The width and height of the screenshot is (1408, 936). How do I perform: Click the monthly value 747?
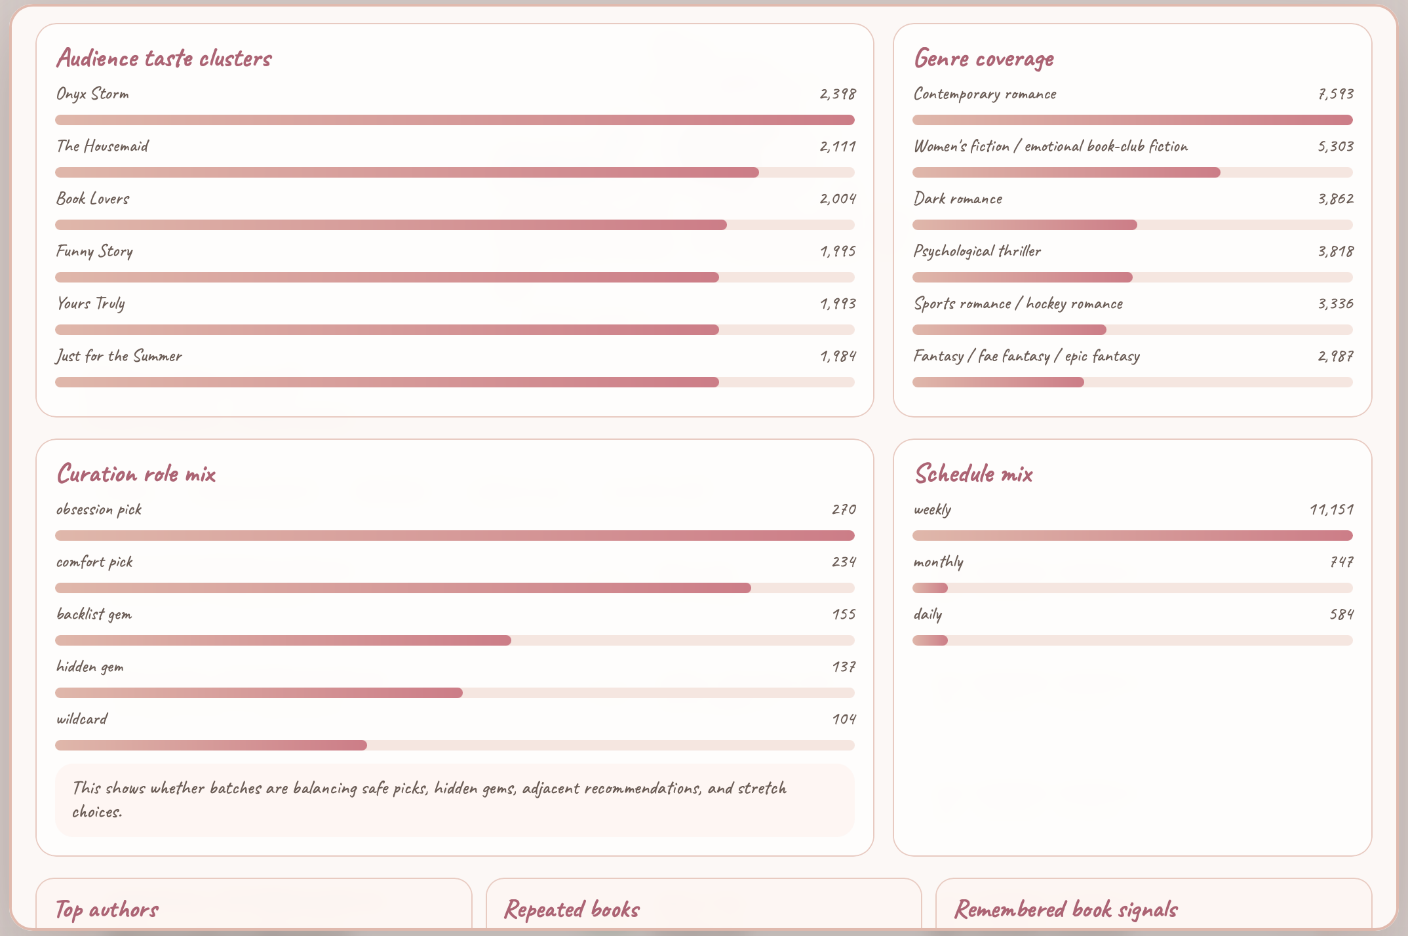click(x=1342, y=562)
